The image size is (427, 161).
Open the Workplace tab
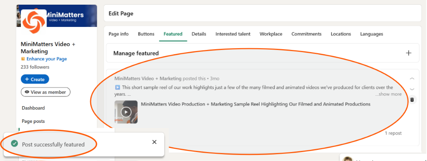[x=271, y=34]
